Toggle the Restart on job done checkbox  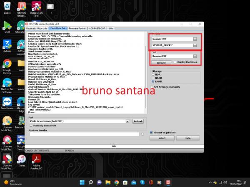152,133
